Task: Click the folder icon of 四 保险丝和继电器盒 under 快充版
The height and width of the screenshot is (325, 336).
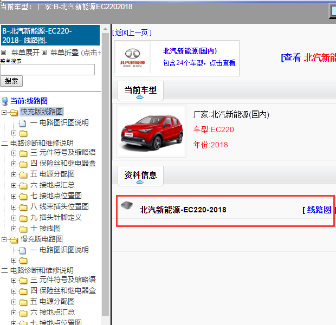Action: (23, 164)
